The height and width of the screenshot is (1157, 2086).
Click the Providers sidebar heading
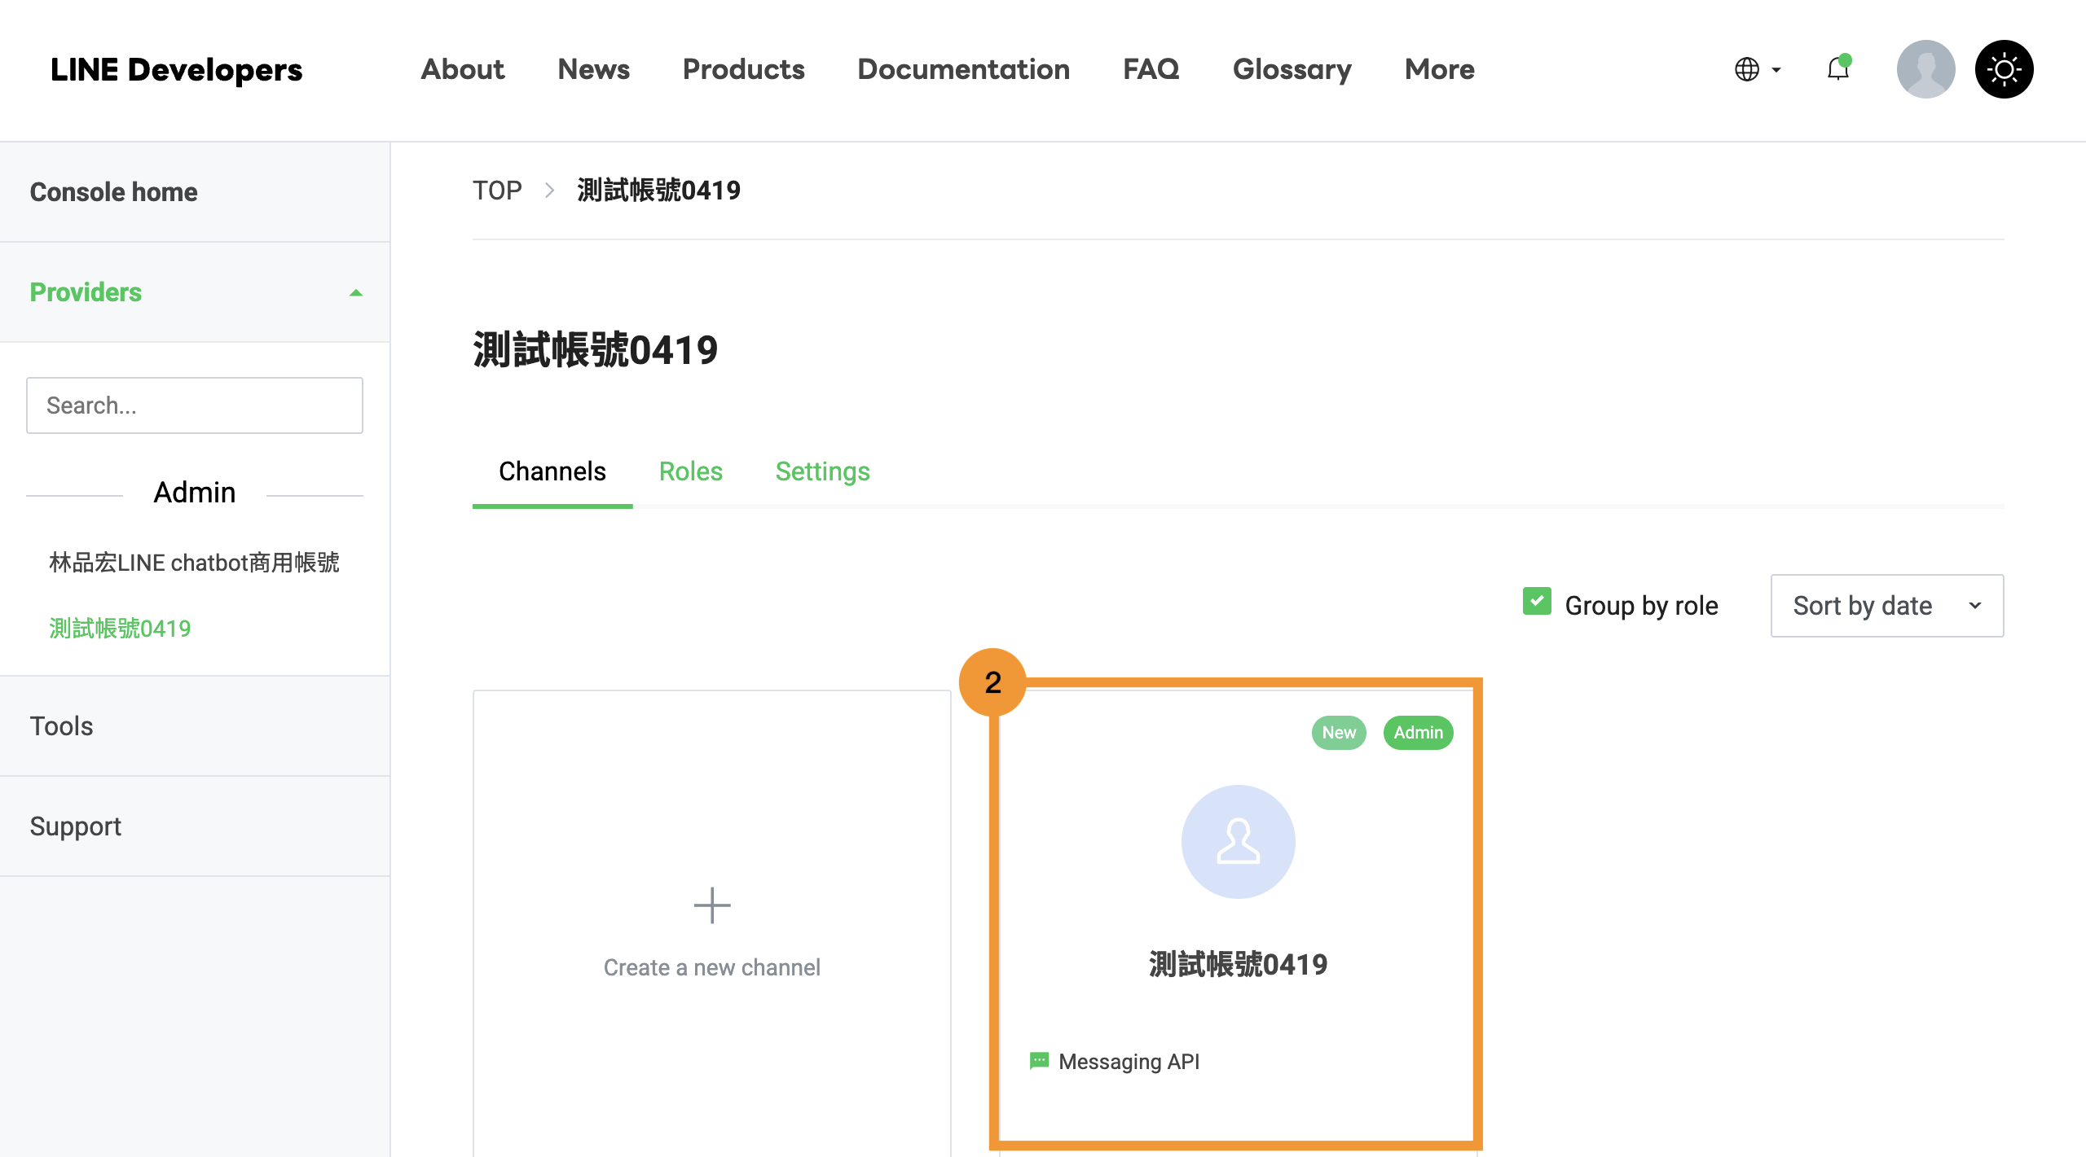[86, 292]
